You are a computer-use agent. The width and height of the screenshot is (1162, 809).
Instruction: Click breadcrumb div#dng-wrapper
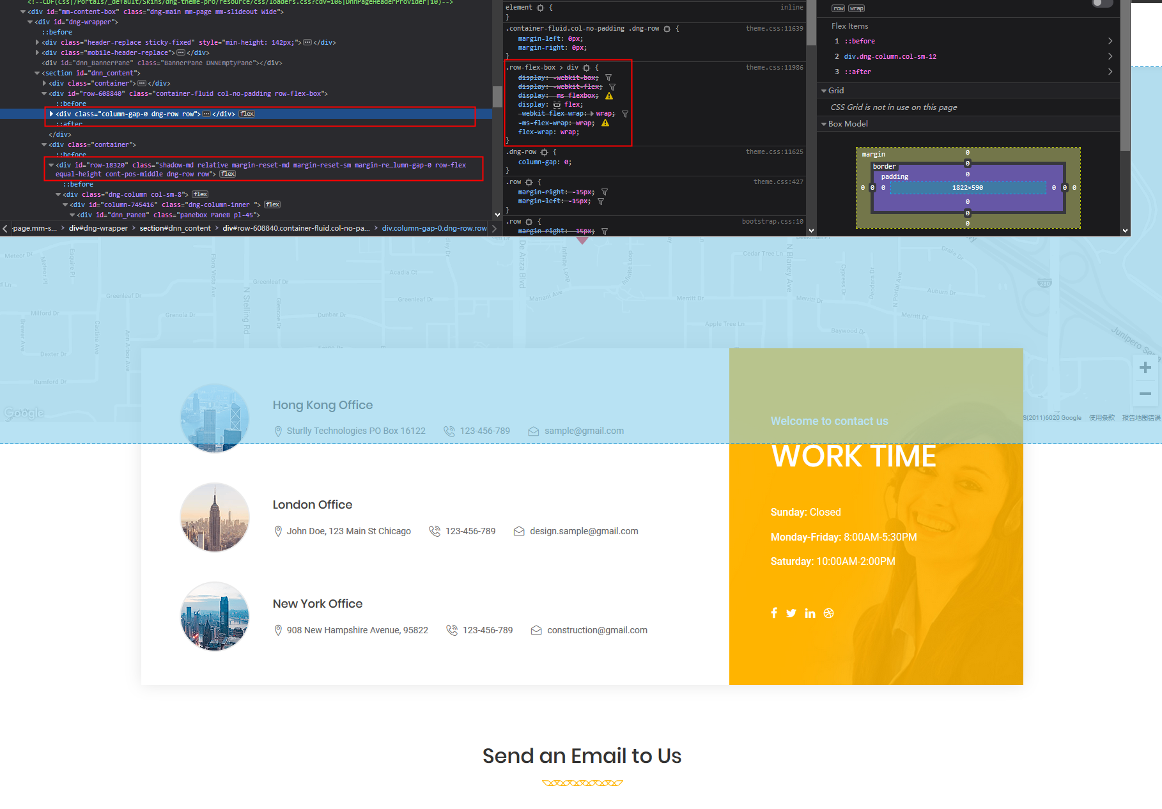pyautogui.click(x=98, y=228)
